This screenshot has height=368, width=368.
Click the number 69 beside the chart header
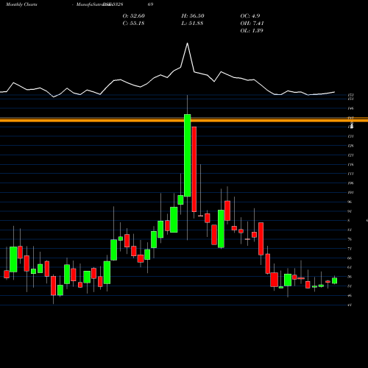click(150, 4)
